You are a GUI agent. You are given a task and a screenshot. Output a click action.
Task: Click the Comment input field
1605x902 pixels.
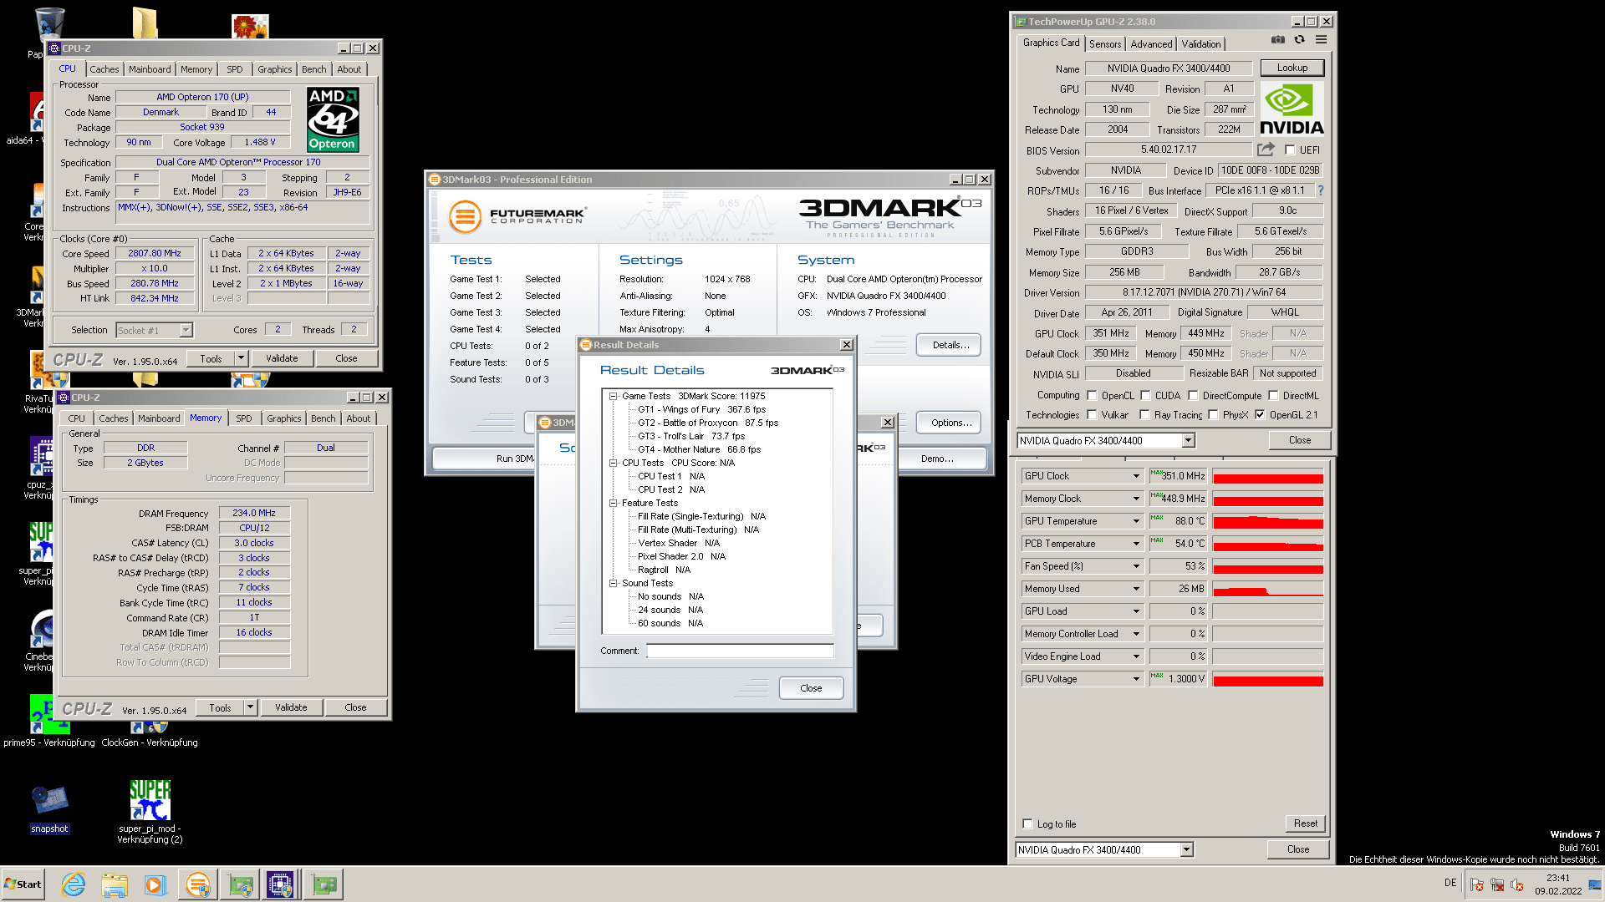[740, 651]
